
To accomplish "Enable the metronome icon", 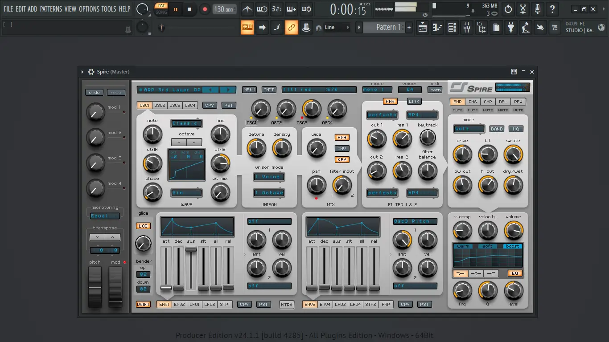I will (x=247, y=9).
